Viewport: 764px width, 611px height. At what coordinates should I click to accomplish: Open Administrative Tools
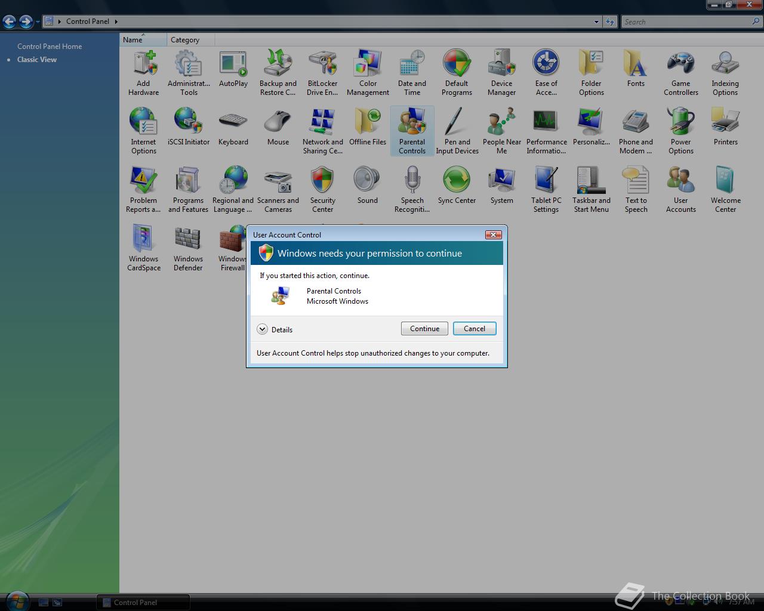pos(189,73)
